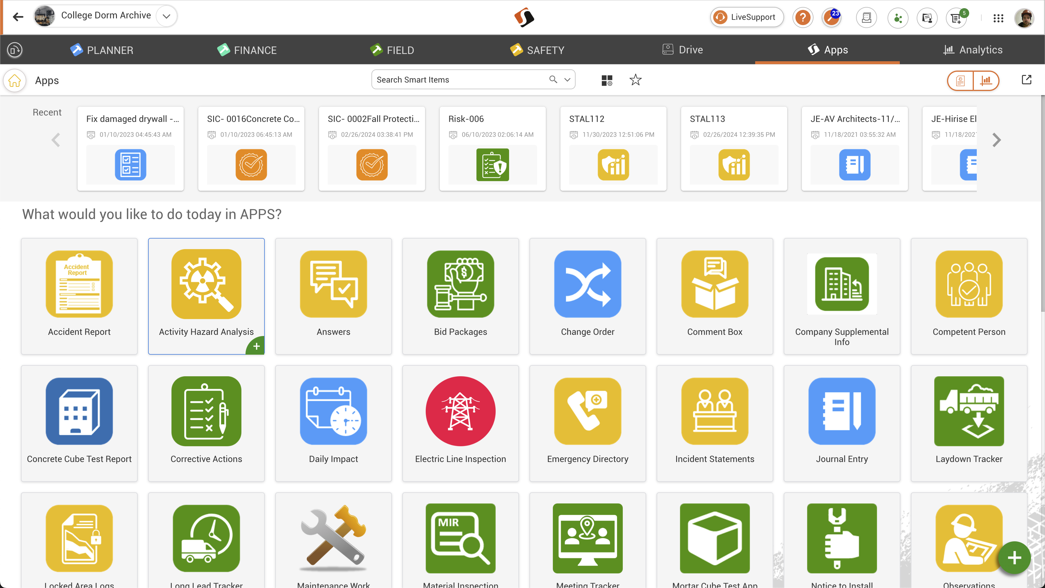Switch to the chart view toggle
Viewport: 1045px width, 588px height.
[986, 80]
